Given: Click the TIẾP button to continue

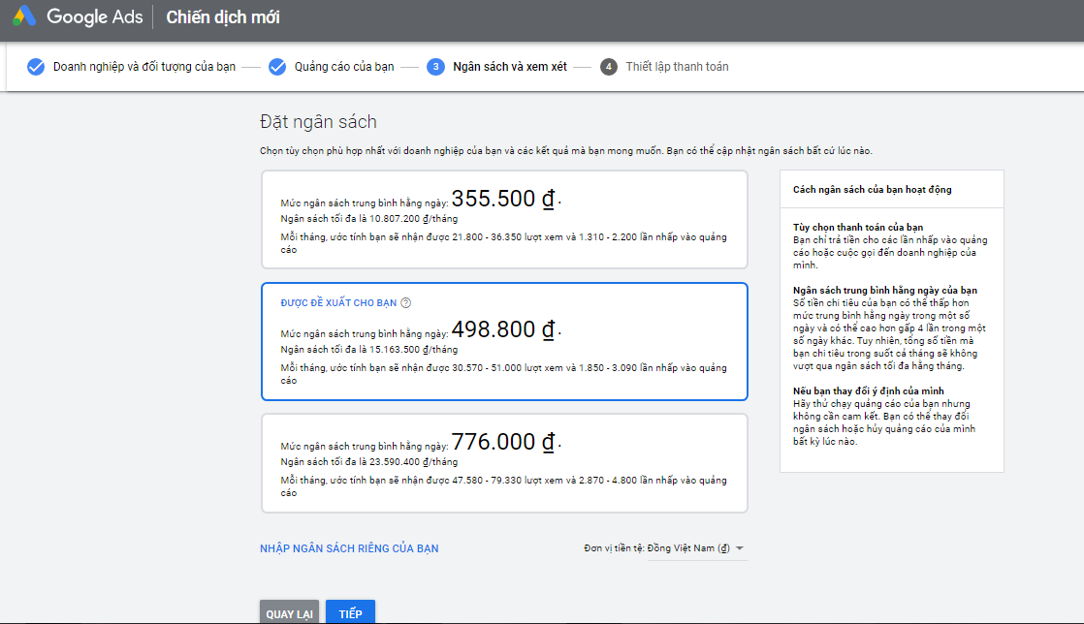Looking at the screenshot, I should coord(350,612).
